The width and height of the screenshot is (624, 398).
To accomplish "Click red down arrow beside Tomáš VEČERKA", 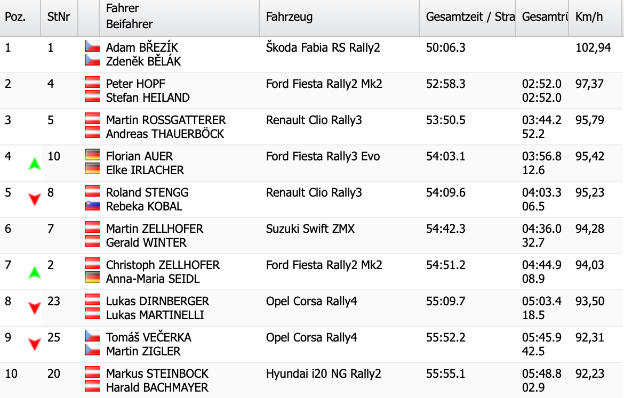I will (x=35, y=344).
